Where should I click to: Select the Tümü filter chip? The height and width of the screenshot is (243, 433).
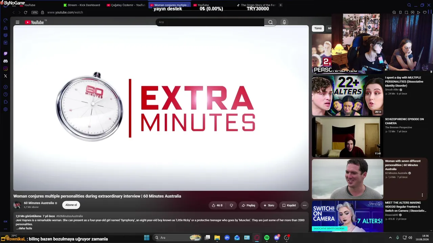click(x=318, y=28)
